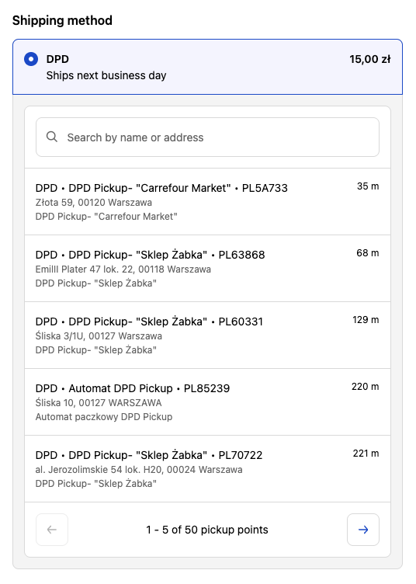Screen dimensions: 416x584
Task: Select the DPD shipping radio button
Action: (x=31, y=59)
